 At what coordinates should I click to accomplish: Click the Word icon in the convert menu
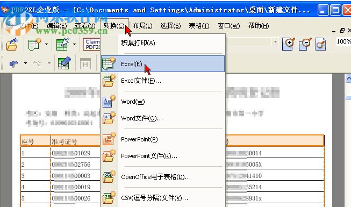pyautogui.click(x=109, y=102)
